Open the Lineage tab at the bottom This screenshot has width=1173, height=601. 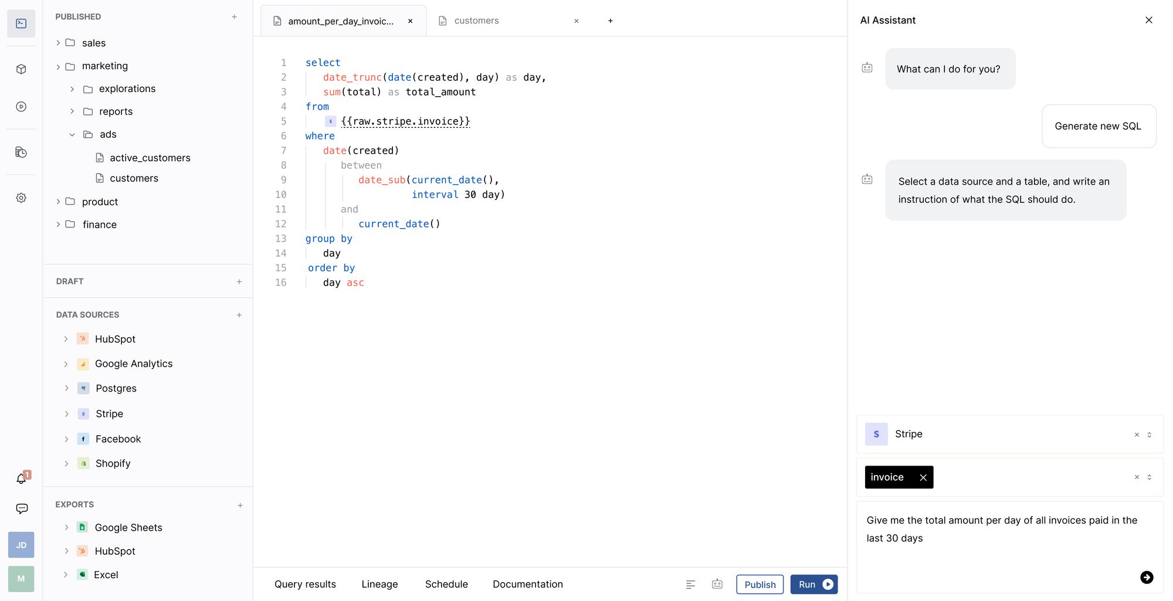(x=379, y=584)
